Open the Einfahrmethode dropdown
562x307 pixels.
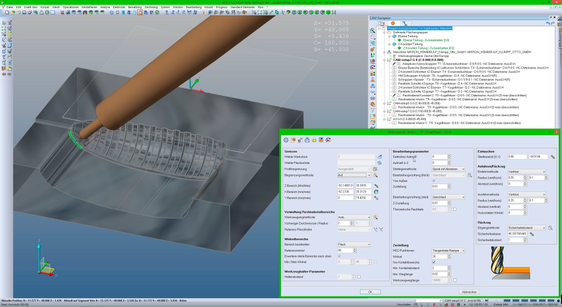[526, 172]
